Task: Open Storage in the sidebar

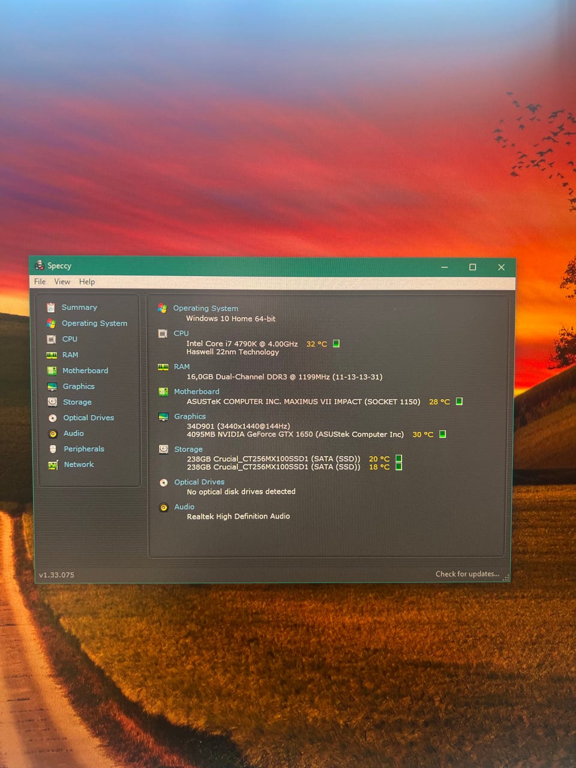Action: point(77,402)
